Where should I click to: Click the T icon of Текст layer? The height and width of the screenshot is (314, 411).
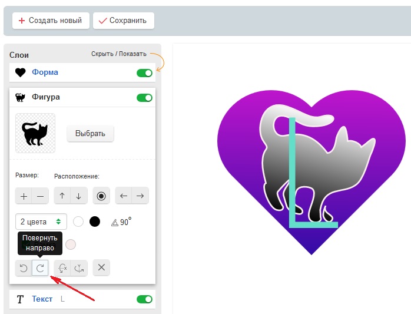click(x=20, y=299)
